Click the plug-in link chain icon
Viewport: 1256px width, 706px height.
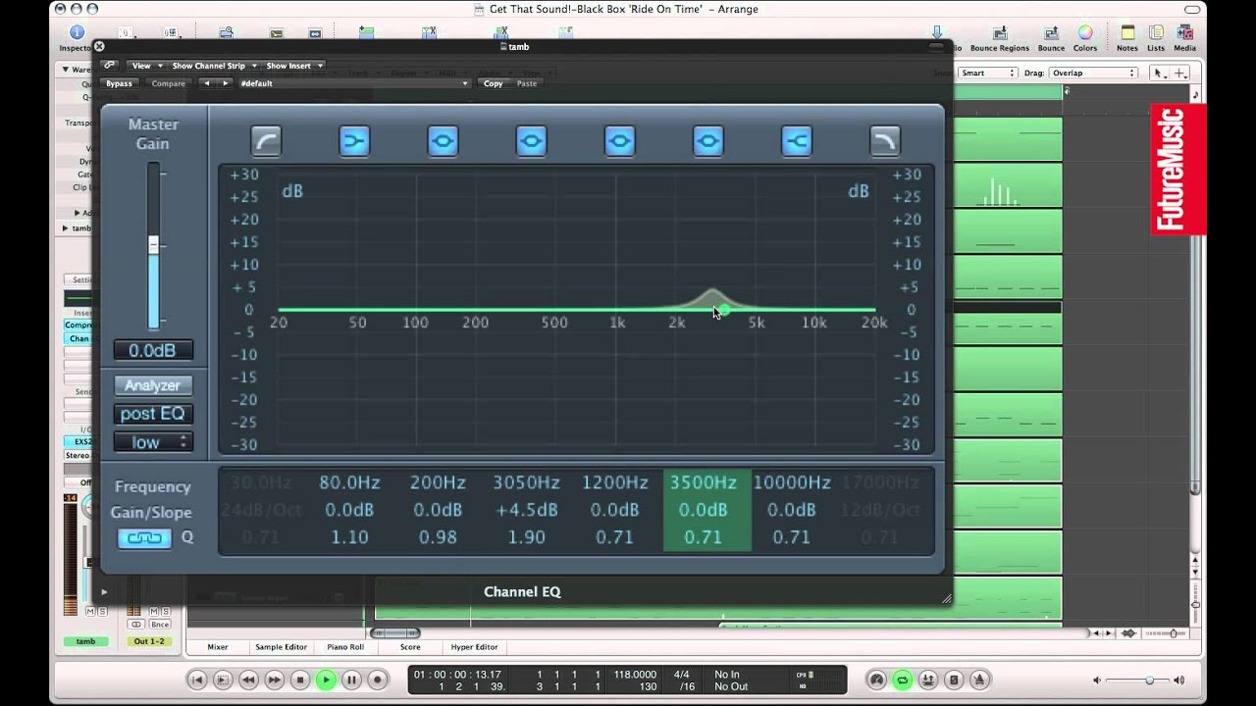109,66
